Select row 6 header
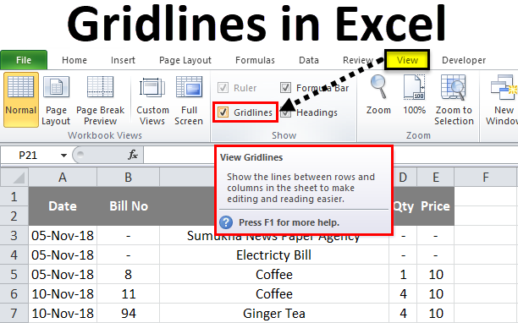 (14, 294)
